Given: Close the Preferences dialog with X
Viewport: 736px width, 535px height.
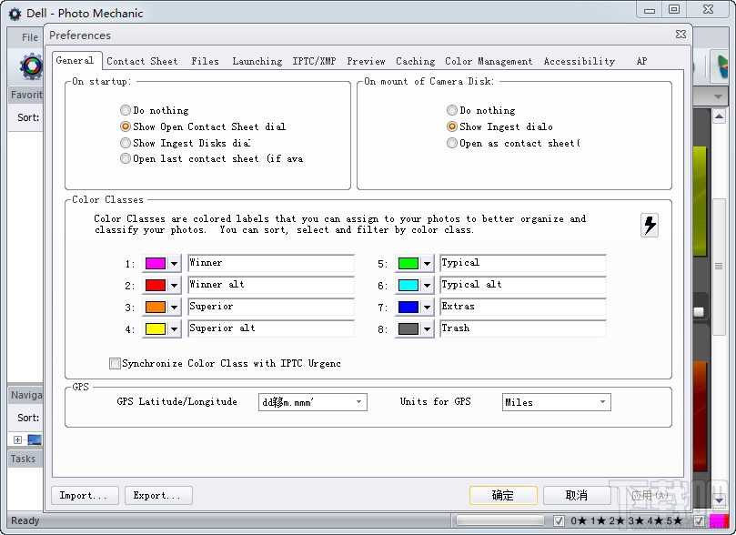Looking at the screenshot, I should 681,35.
